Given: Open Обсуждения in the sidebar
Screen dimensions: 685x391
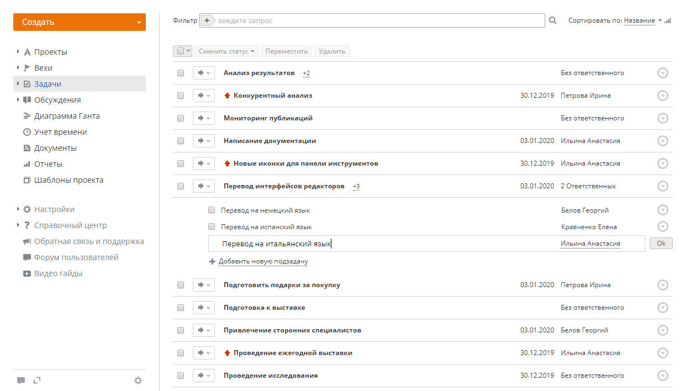Looking at the screenshot, I should tap(57, 100).
